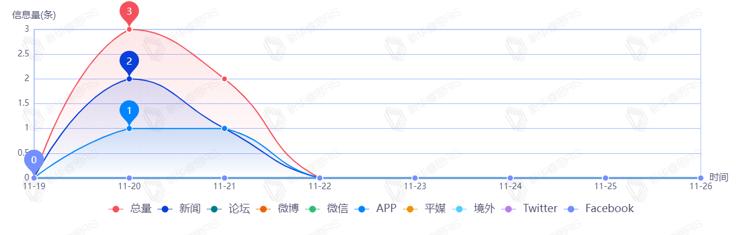Toggle the Facebook legend entry
This screenshot has width=742, height=235.
click(599, 209)
